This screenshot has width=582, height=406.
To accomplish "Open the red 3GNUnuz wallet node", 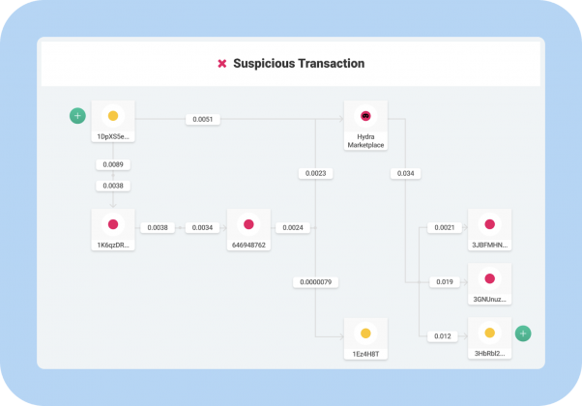I will tap(489, 283).
